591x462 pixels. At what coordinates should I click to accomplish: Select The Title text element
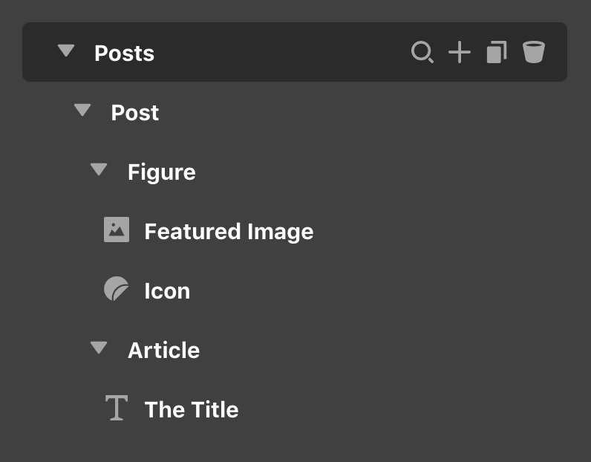[x=192, y=409]
